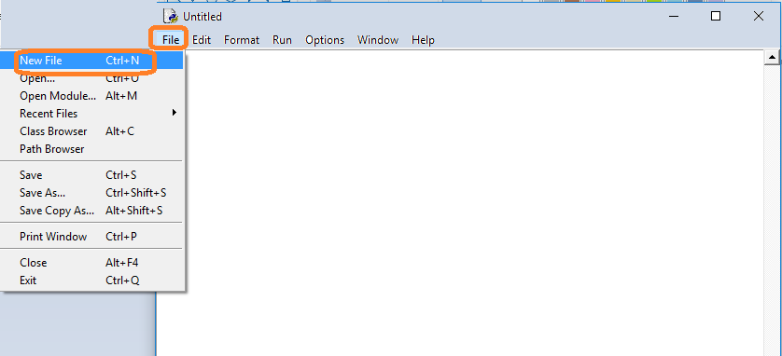Open the Edit menu
This screenshot has height=356, width=782.
pyautogui.click(x=202, y=40)
